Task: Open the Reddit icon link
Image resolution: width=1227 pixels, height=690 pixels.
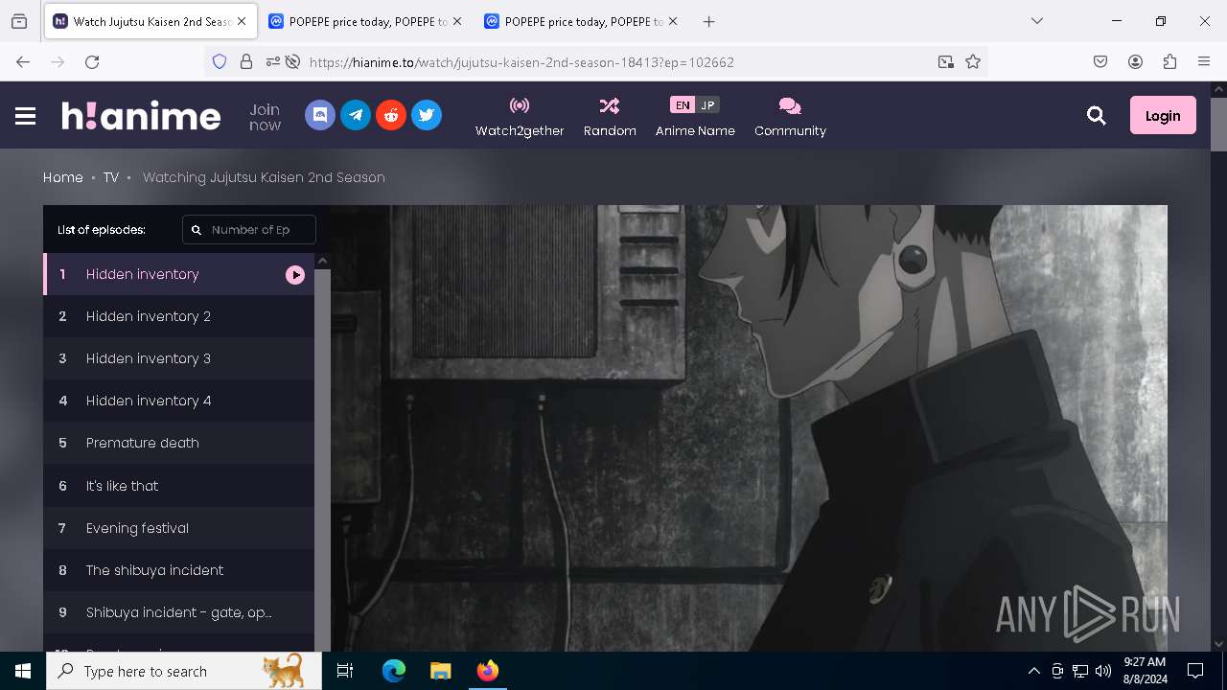Action: coord(391,115)
